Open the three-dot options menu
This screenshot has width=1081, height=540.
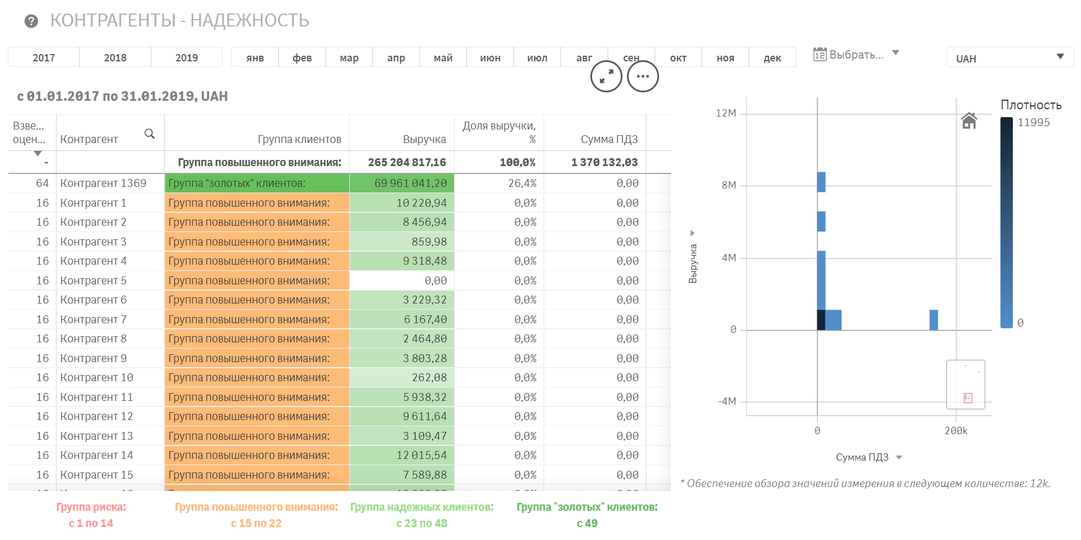643,77
